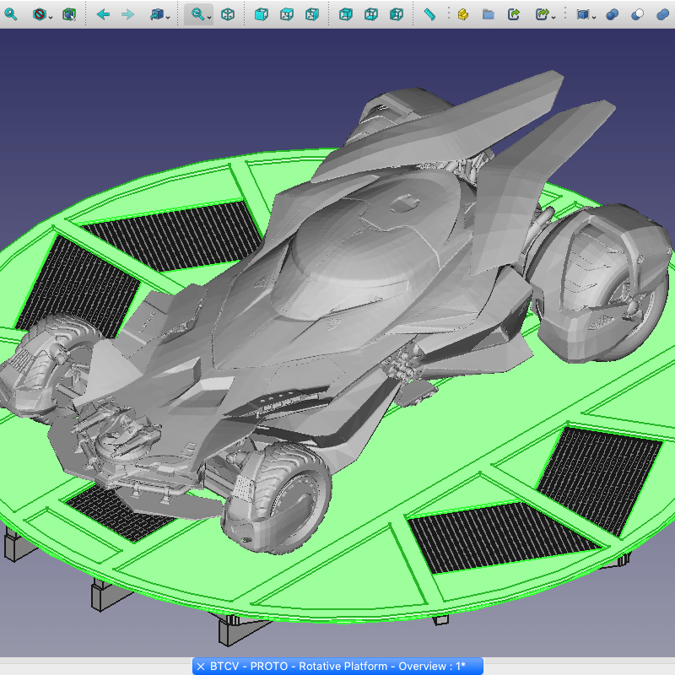Activate the measure distance ruler tool
This screenshot has width=675, height=675.
[429, 14]
